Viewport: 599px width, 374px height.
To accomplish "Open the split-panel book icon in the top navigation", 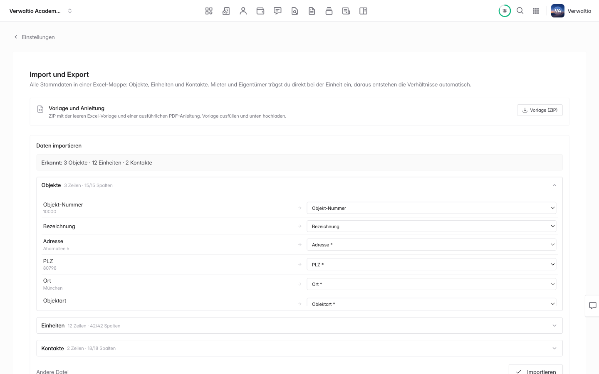I will click(x=363, y=11).
